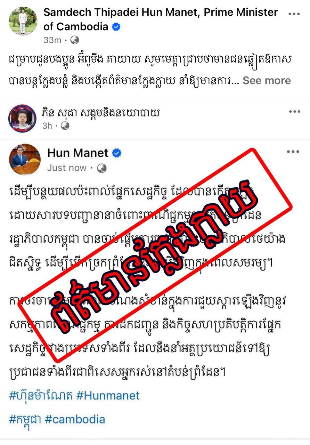Open the shared post author's avatar

click(22, 118)
